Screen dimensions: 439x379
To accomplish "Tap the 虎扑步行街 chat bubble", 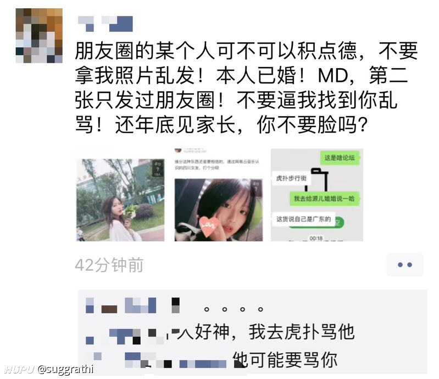I will tap(291, 178).
